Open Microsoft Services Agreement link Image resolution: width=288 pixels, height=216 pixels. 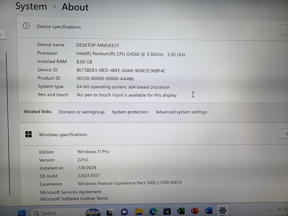point(71,192)
